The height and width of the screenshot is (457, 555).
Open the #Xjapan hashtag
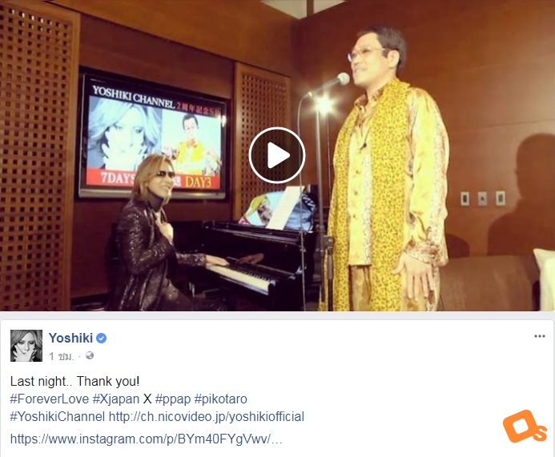(116, 399)
